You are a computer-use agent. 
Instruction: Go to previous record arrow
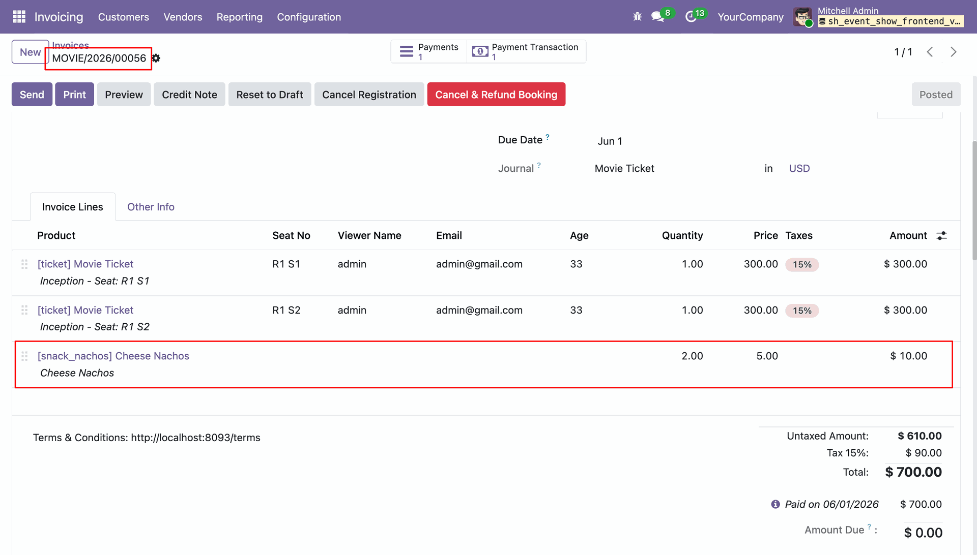[930, 52]
